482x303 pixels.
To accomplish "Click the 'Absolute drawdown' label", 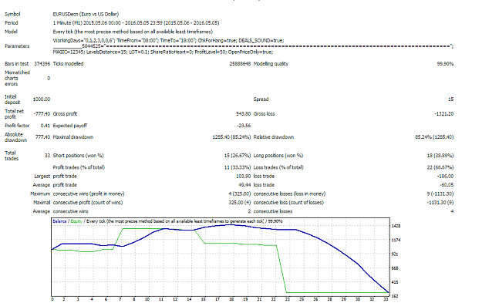I will 15,137.
